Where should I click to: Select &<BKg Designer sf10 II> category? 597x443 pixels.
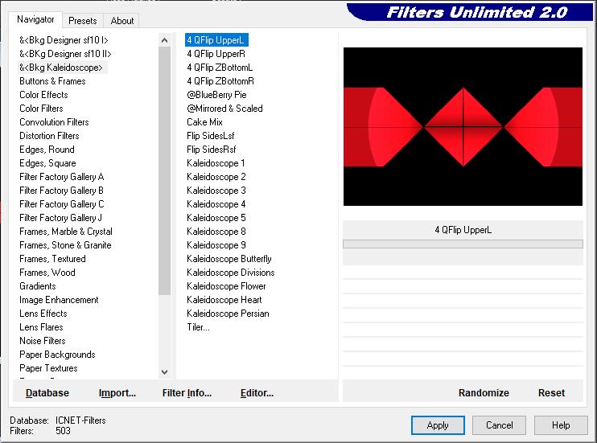[x=65, y=54]
